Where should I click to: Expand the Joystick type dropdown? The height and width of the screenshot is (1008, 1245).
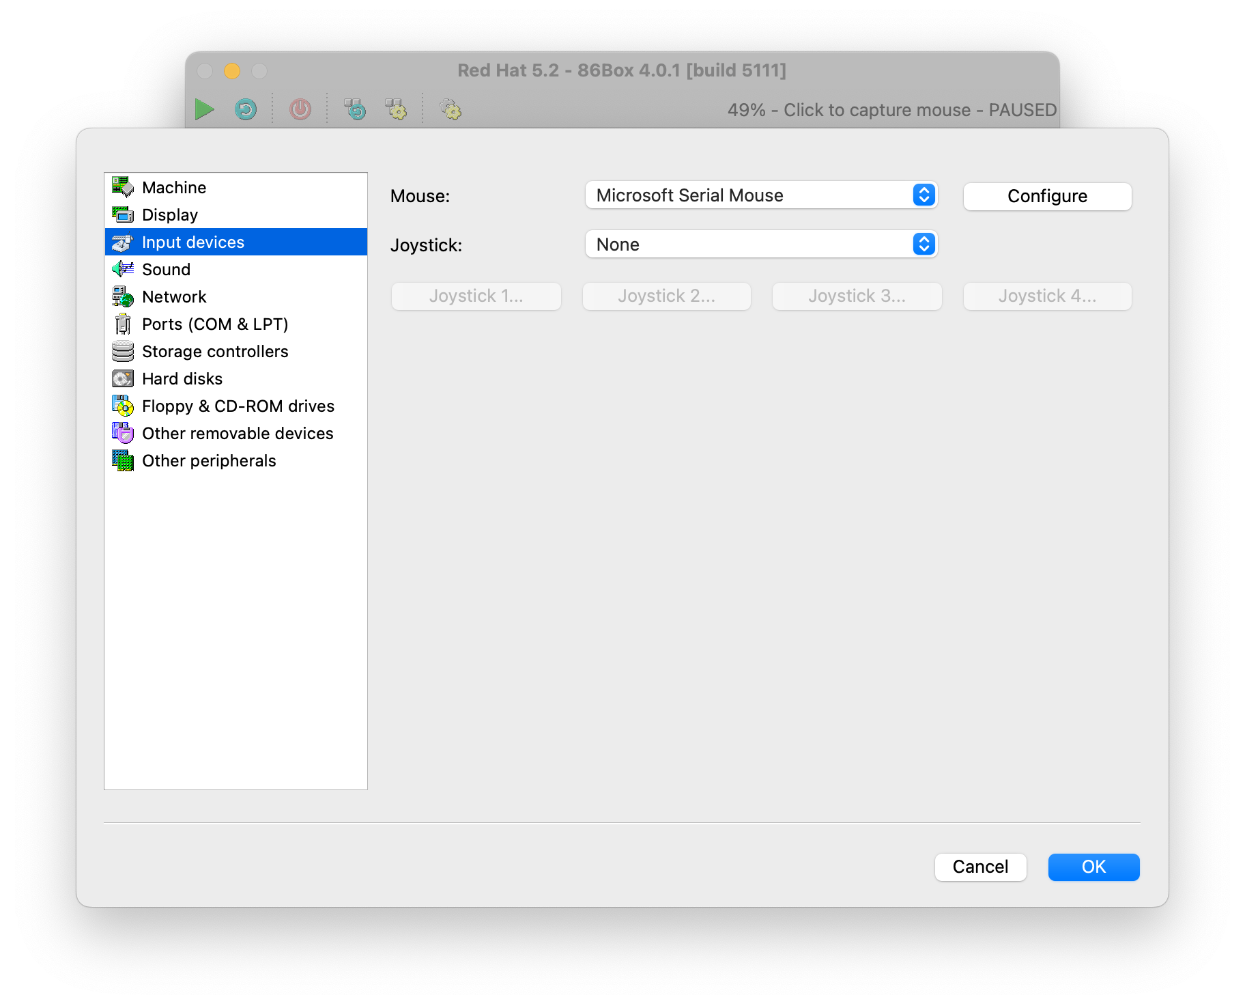point(761,244)
